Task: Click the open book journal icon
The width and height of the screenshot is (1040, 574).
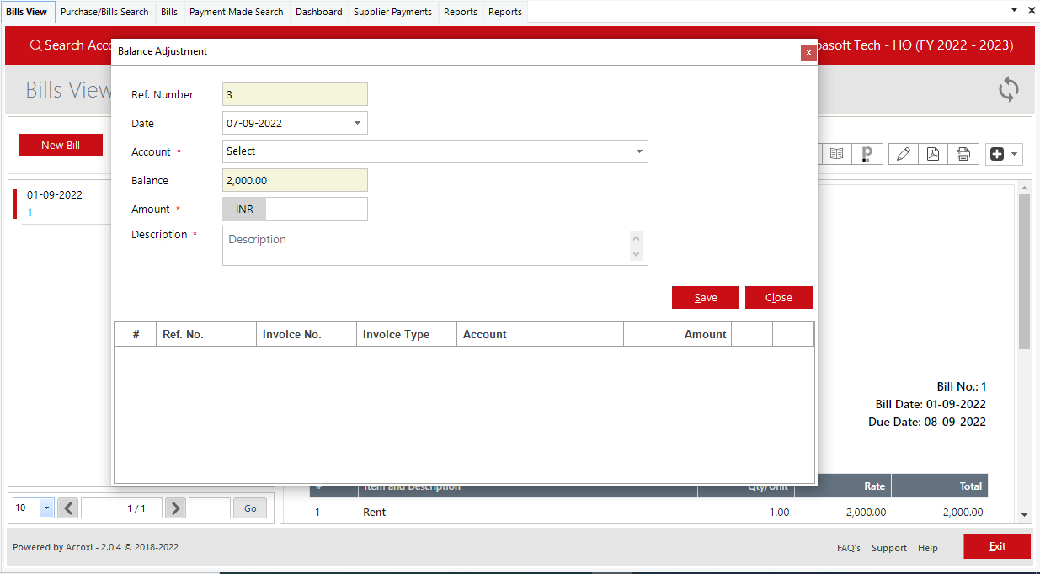Action: tap(836, 154)
